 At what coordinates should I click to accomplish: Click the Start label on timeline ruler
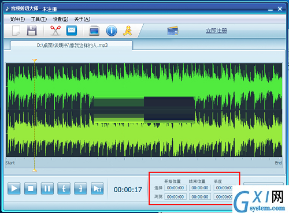pyautogui.click(x=10, y=163)
